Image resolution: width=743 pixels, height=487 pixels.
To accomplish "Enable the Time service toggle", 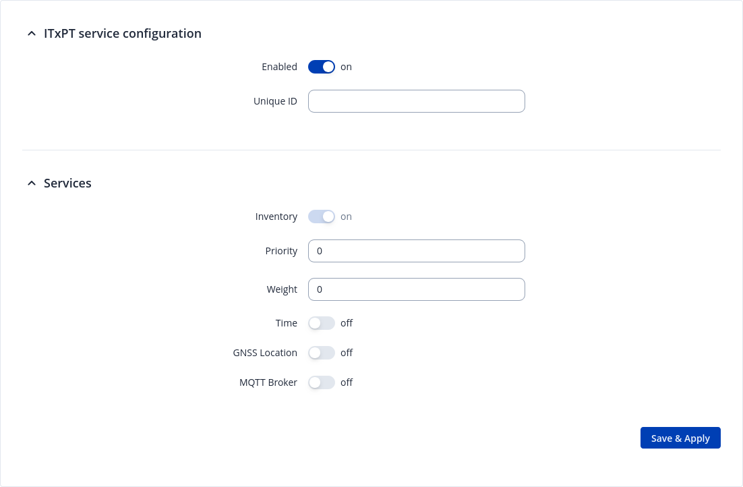I will click(322, 323).
